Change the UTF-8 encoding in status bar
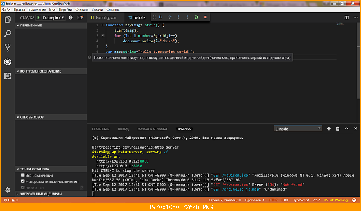 tap(273, 200)
